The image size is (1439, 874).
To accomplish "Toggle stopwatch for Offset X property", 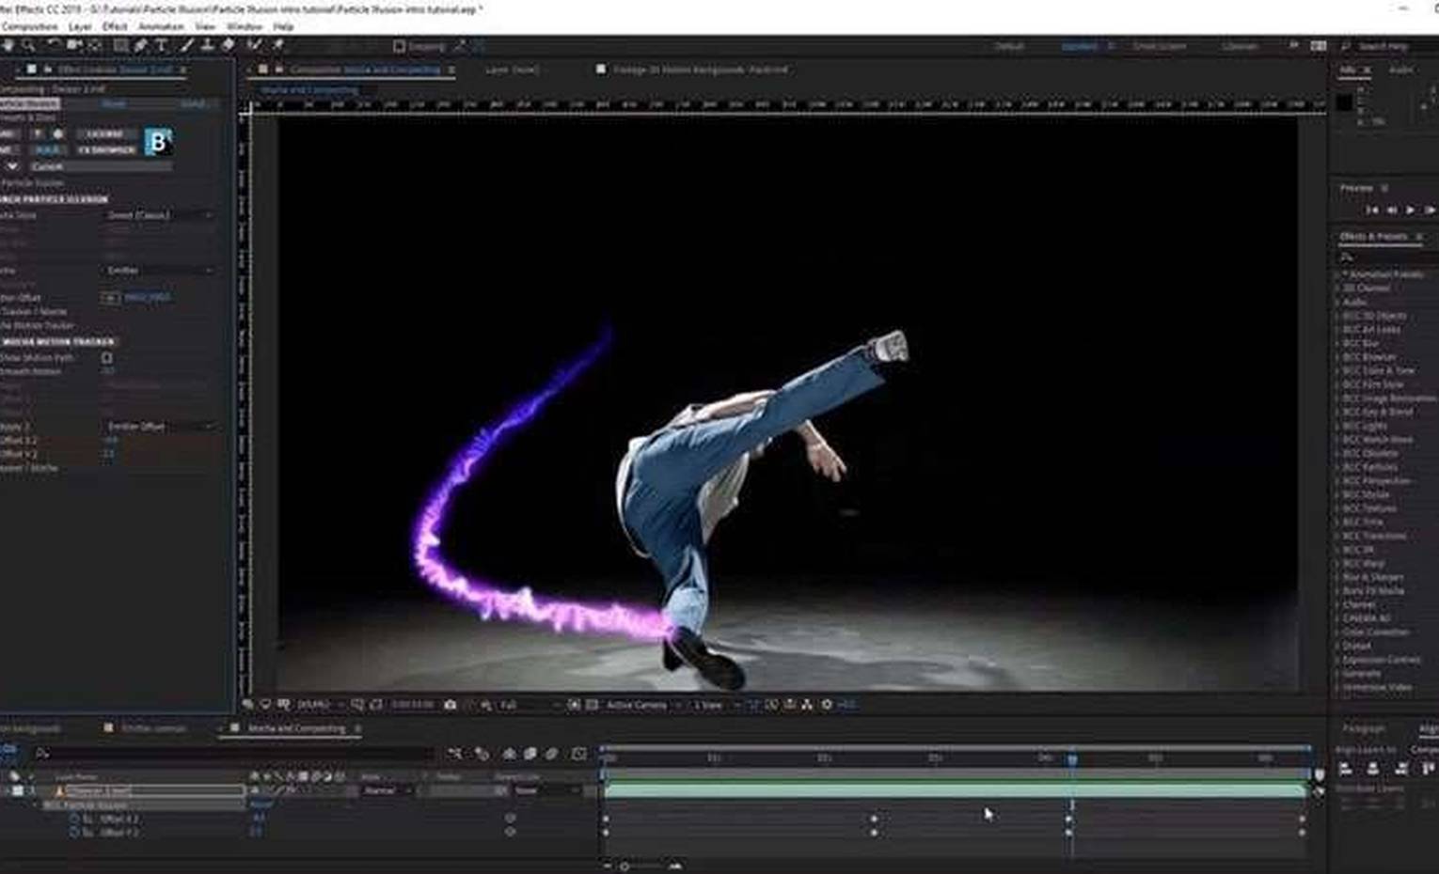I will pyautogui.click(x=74, y=819).
